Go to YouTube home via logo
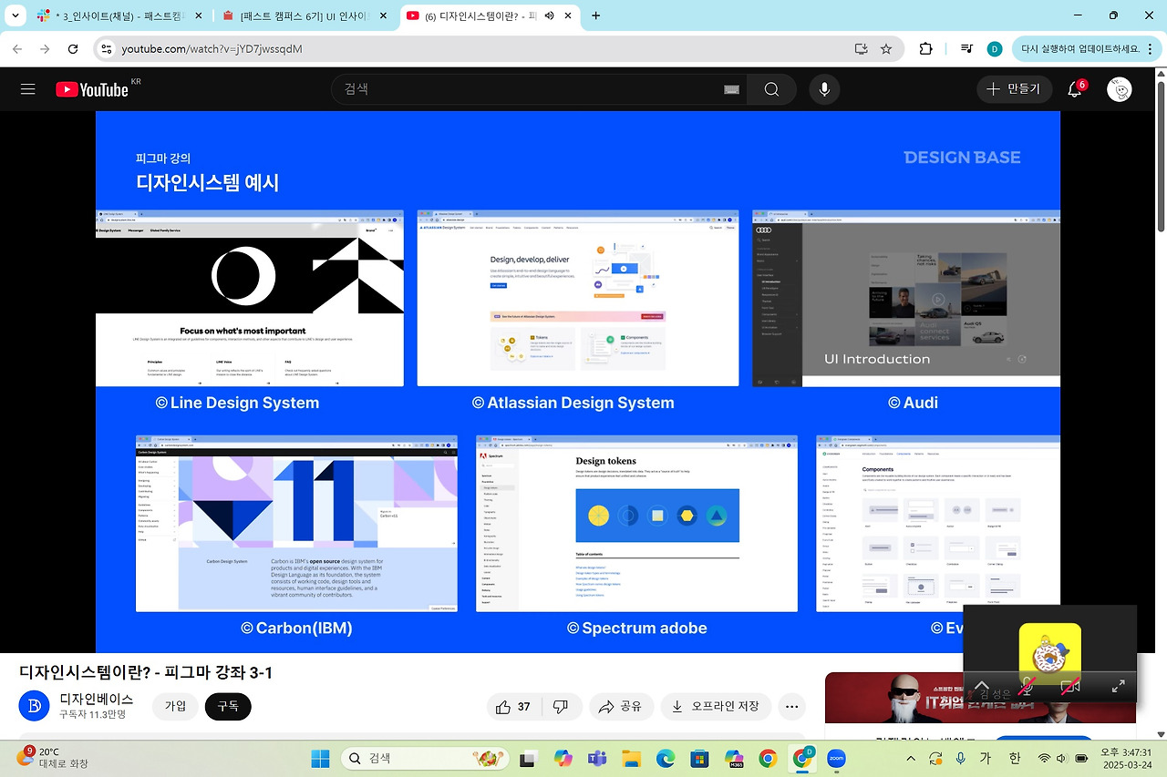Screen dimensions: 1167x777 (x=92, y=89)
